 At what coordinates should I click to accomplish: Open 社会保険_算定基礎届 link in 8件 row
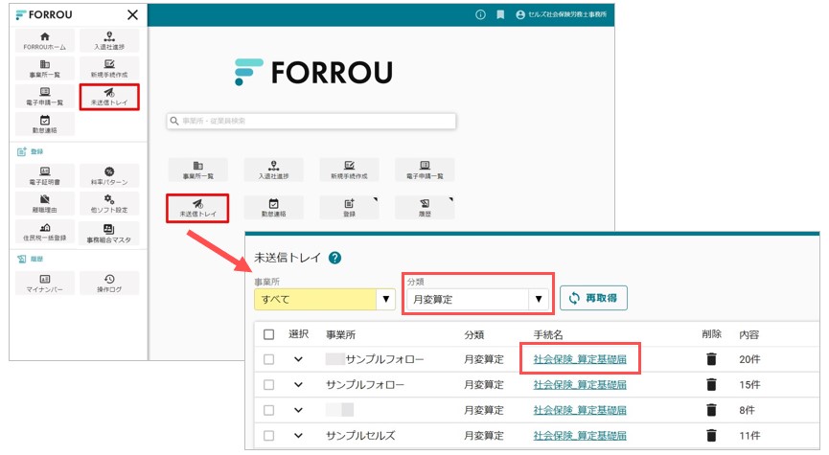pos(580,410)
